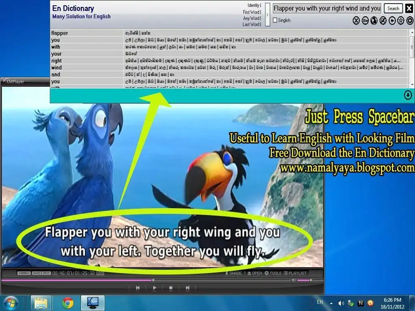Close the En Dictionary with X button
The height and width of the screenshot is (311, 415).
pos(409,9)
